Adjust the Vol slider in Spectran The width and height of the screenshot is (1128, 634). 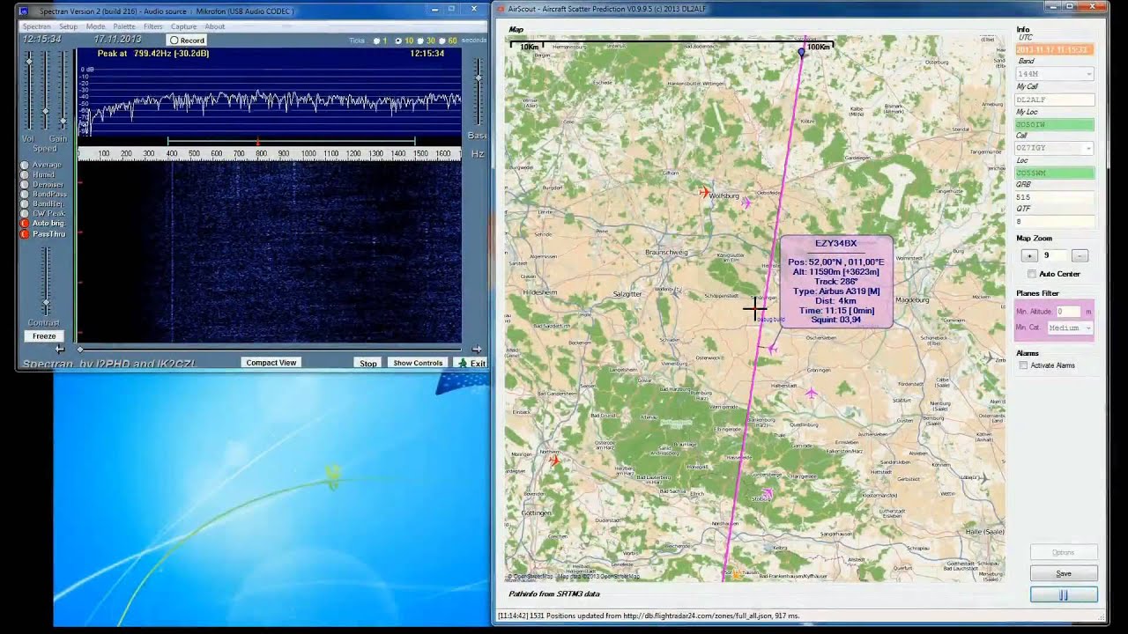click(29, 60)
